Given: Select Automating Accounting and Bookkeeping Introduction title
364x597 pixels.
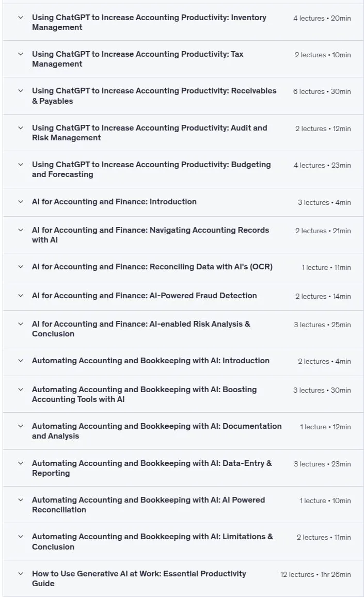Looking at the screenshot, I should [x=151, y=361].
